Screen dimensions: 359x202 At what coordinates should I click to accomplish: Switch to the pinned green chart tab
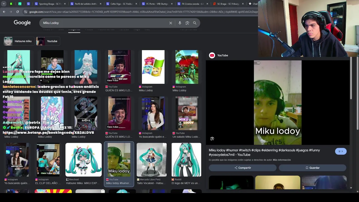[20, 4]
